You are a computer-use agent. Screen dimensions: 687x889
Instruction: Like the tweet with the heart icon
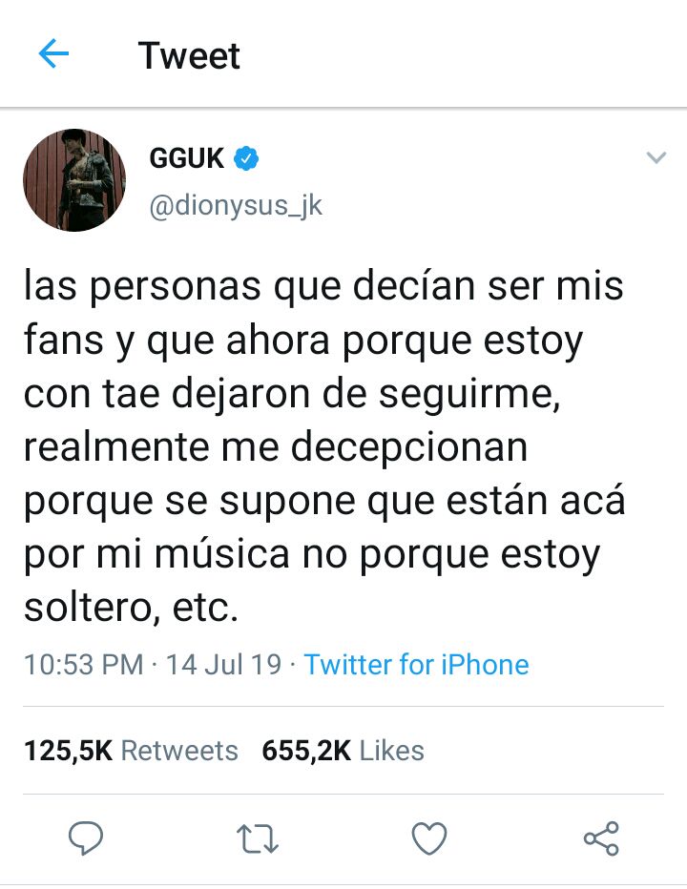(x=428, y=838)
